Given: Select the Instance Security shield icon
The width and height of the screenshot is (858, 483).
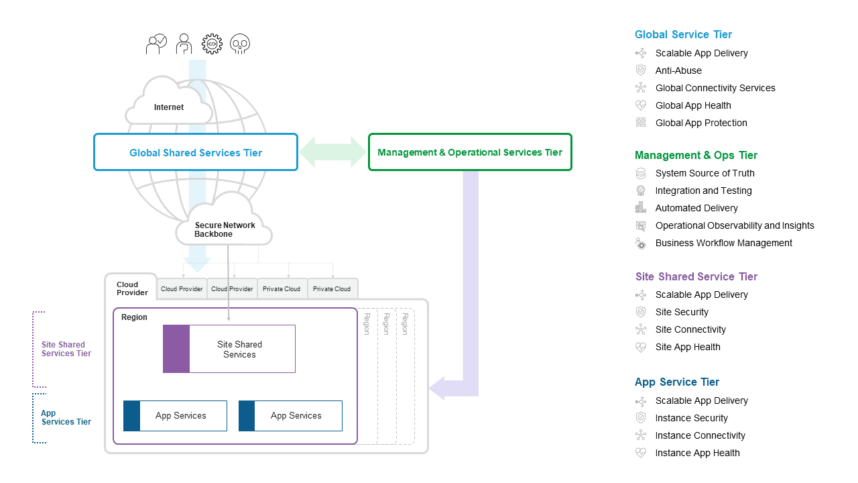Looking at the screenshot, I should coord(641,418).
